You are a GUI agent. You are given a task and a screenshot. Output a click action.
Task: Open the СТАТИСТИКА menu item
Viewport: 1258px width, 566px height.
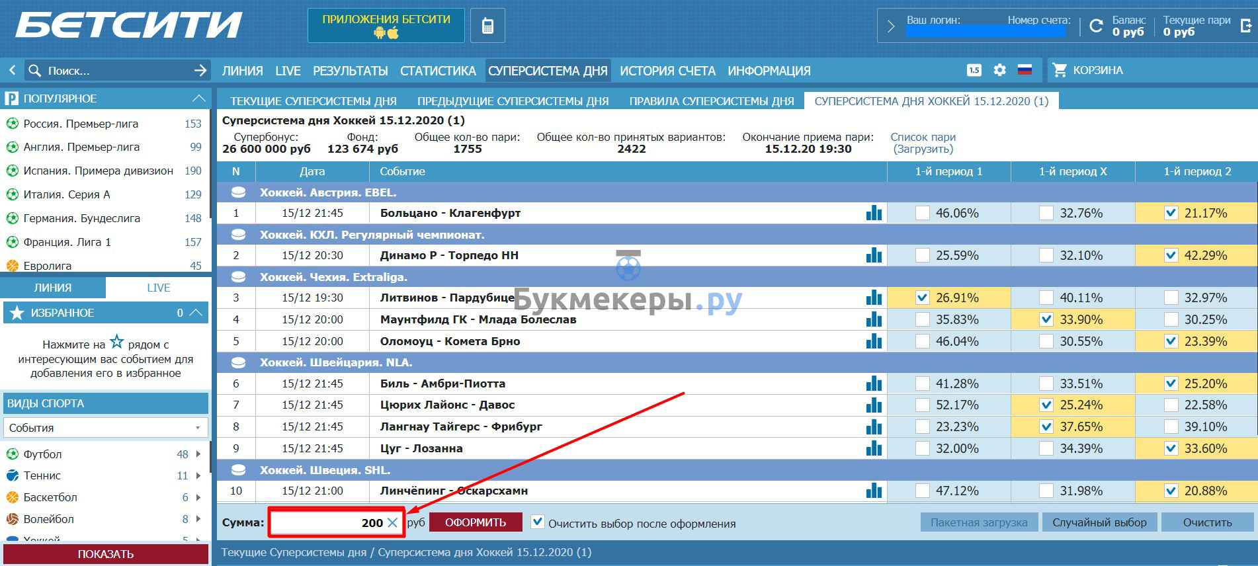pos(438,71)
